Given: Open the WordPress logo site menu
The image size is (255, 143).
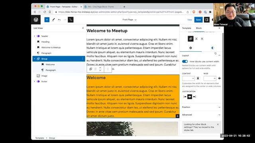Looking at the screenshot, I should (36, 19).
